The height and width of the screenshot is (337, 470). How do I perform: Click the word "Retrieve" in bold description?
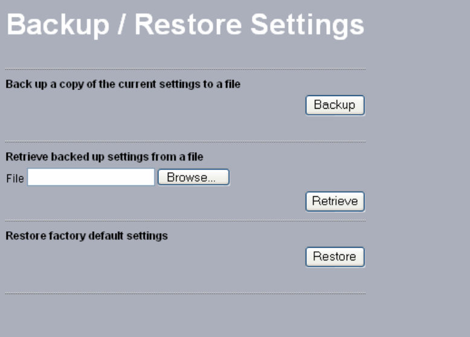pos(27,157)
